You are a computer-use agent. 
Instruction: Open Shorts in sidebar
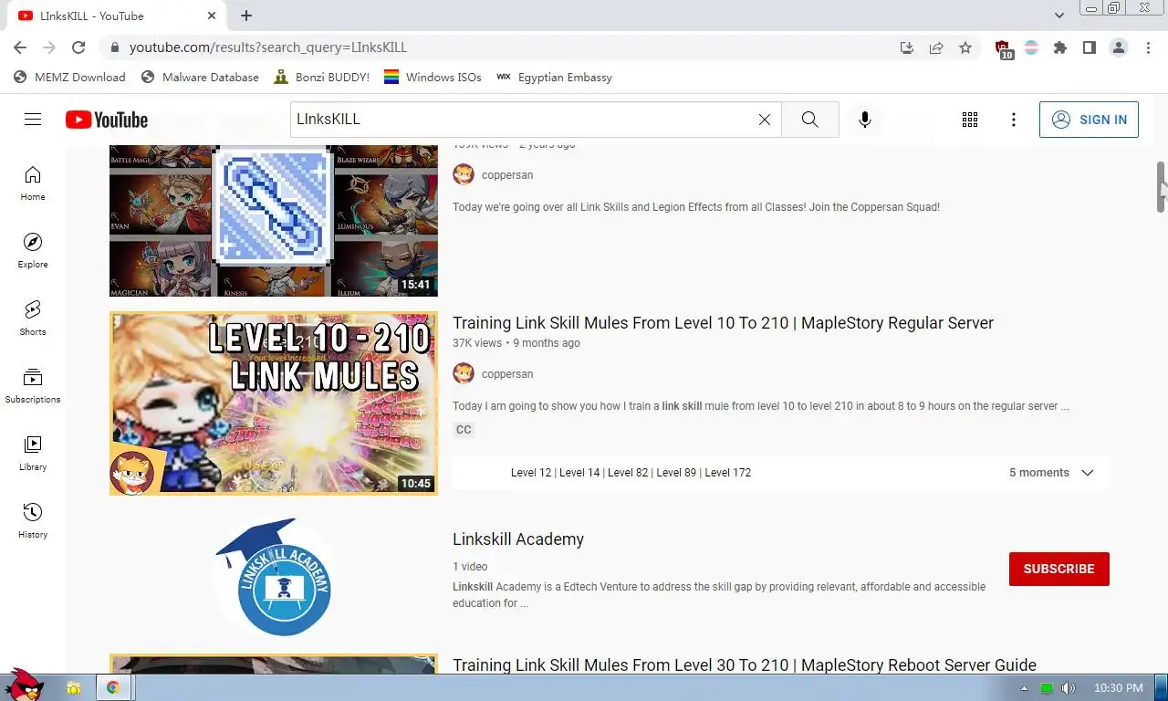click(x=33, y=319)
